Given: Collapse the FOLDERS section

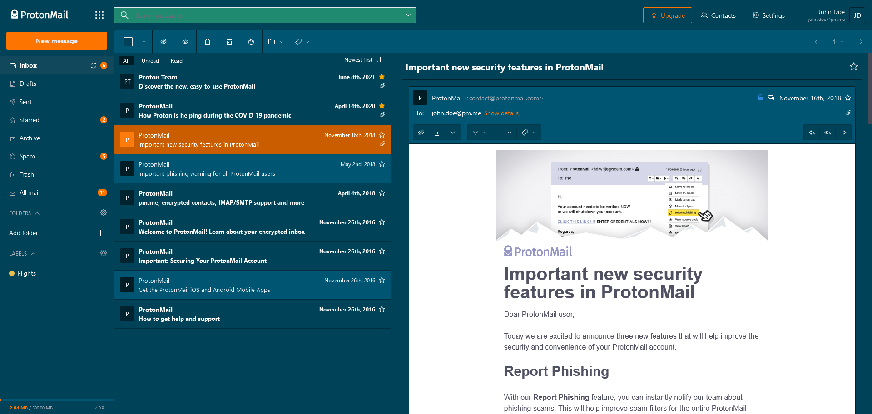Looking at the screenshot, I should (25, 213).
